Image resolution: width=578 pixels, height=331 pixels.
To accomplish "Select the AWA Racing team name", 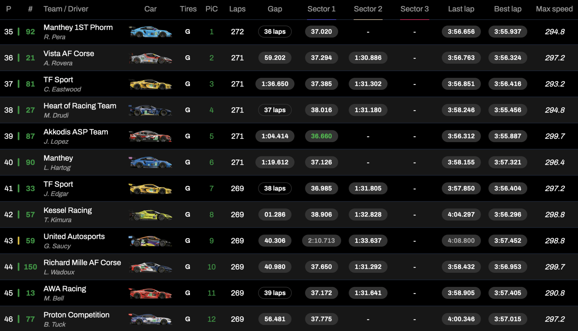I will [65, 289].
